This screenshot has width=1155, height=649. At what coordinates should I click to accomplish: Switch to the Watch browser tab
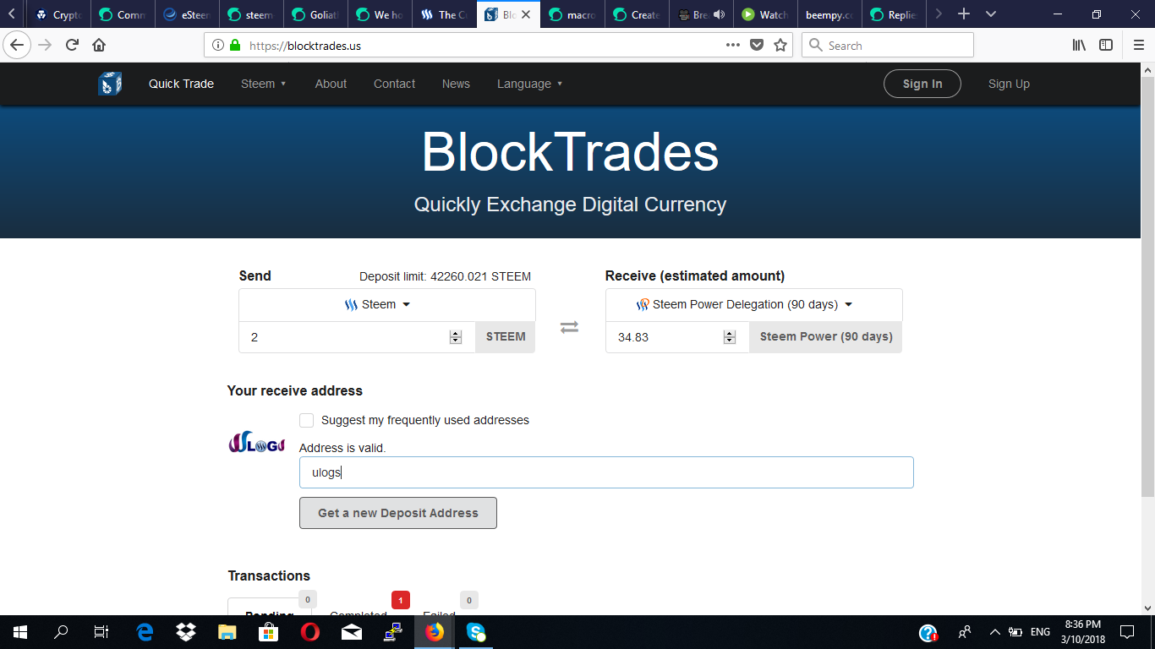coord(764,14)
